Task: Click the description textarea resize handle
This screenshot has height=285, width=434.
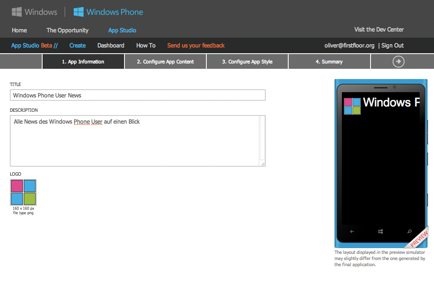Action: [263, 163]
